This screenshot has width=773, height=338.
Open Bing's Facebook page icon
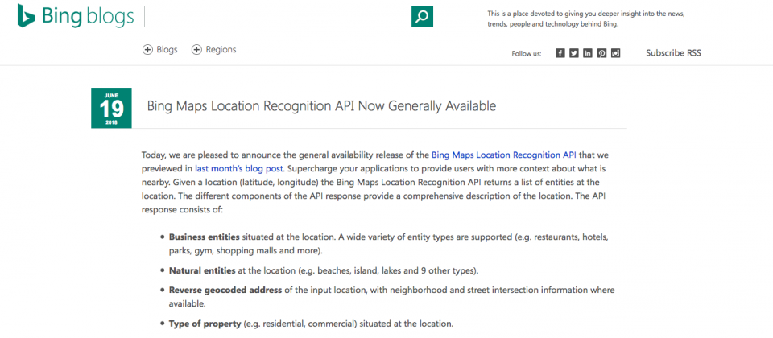(560, 53)
